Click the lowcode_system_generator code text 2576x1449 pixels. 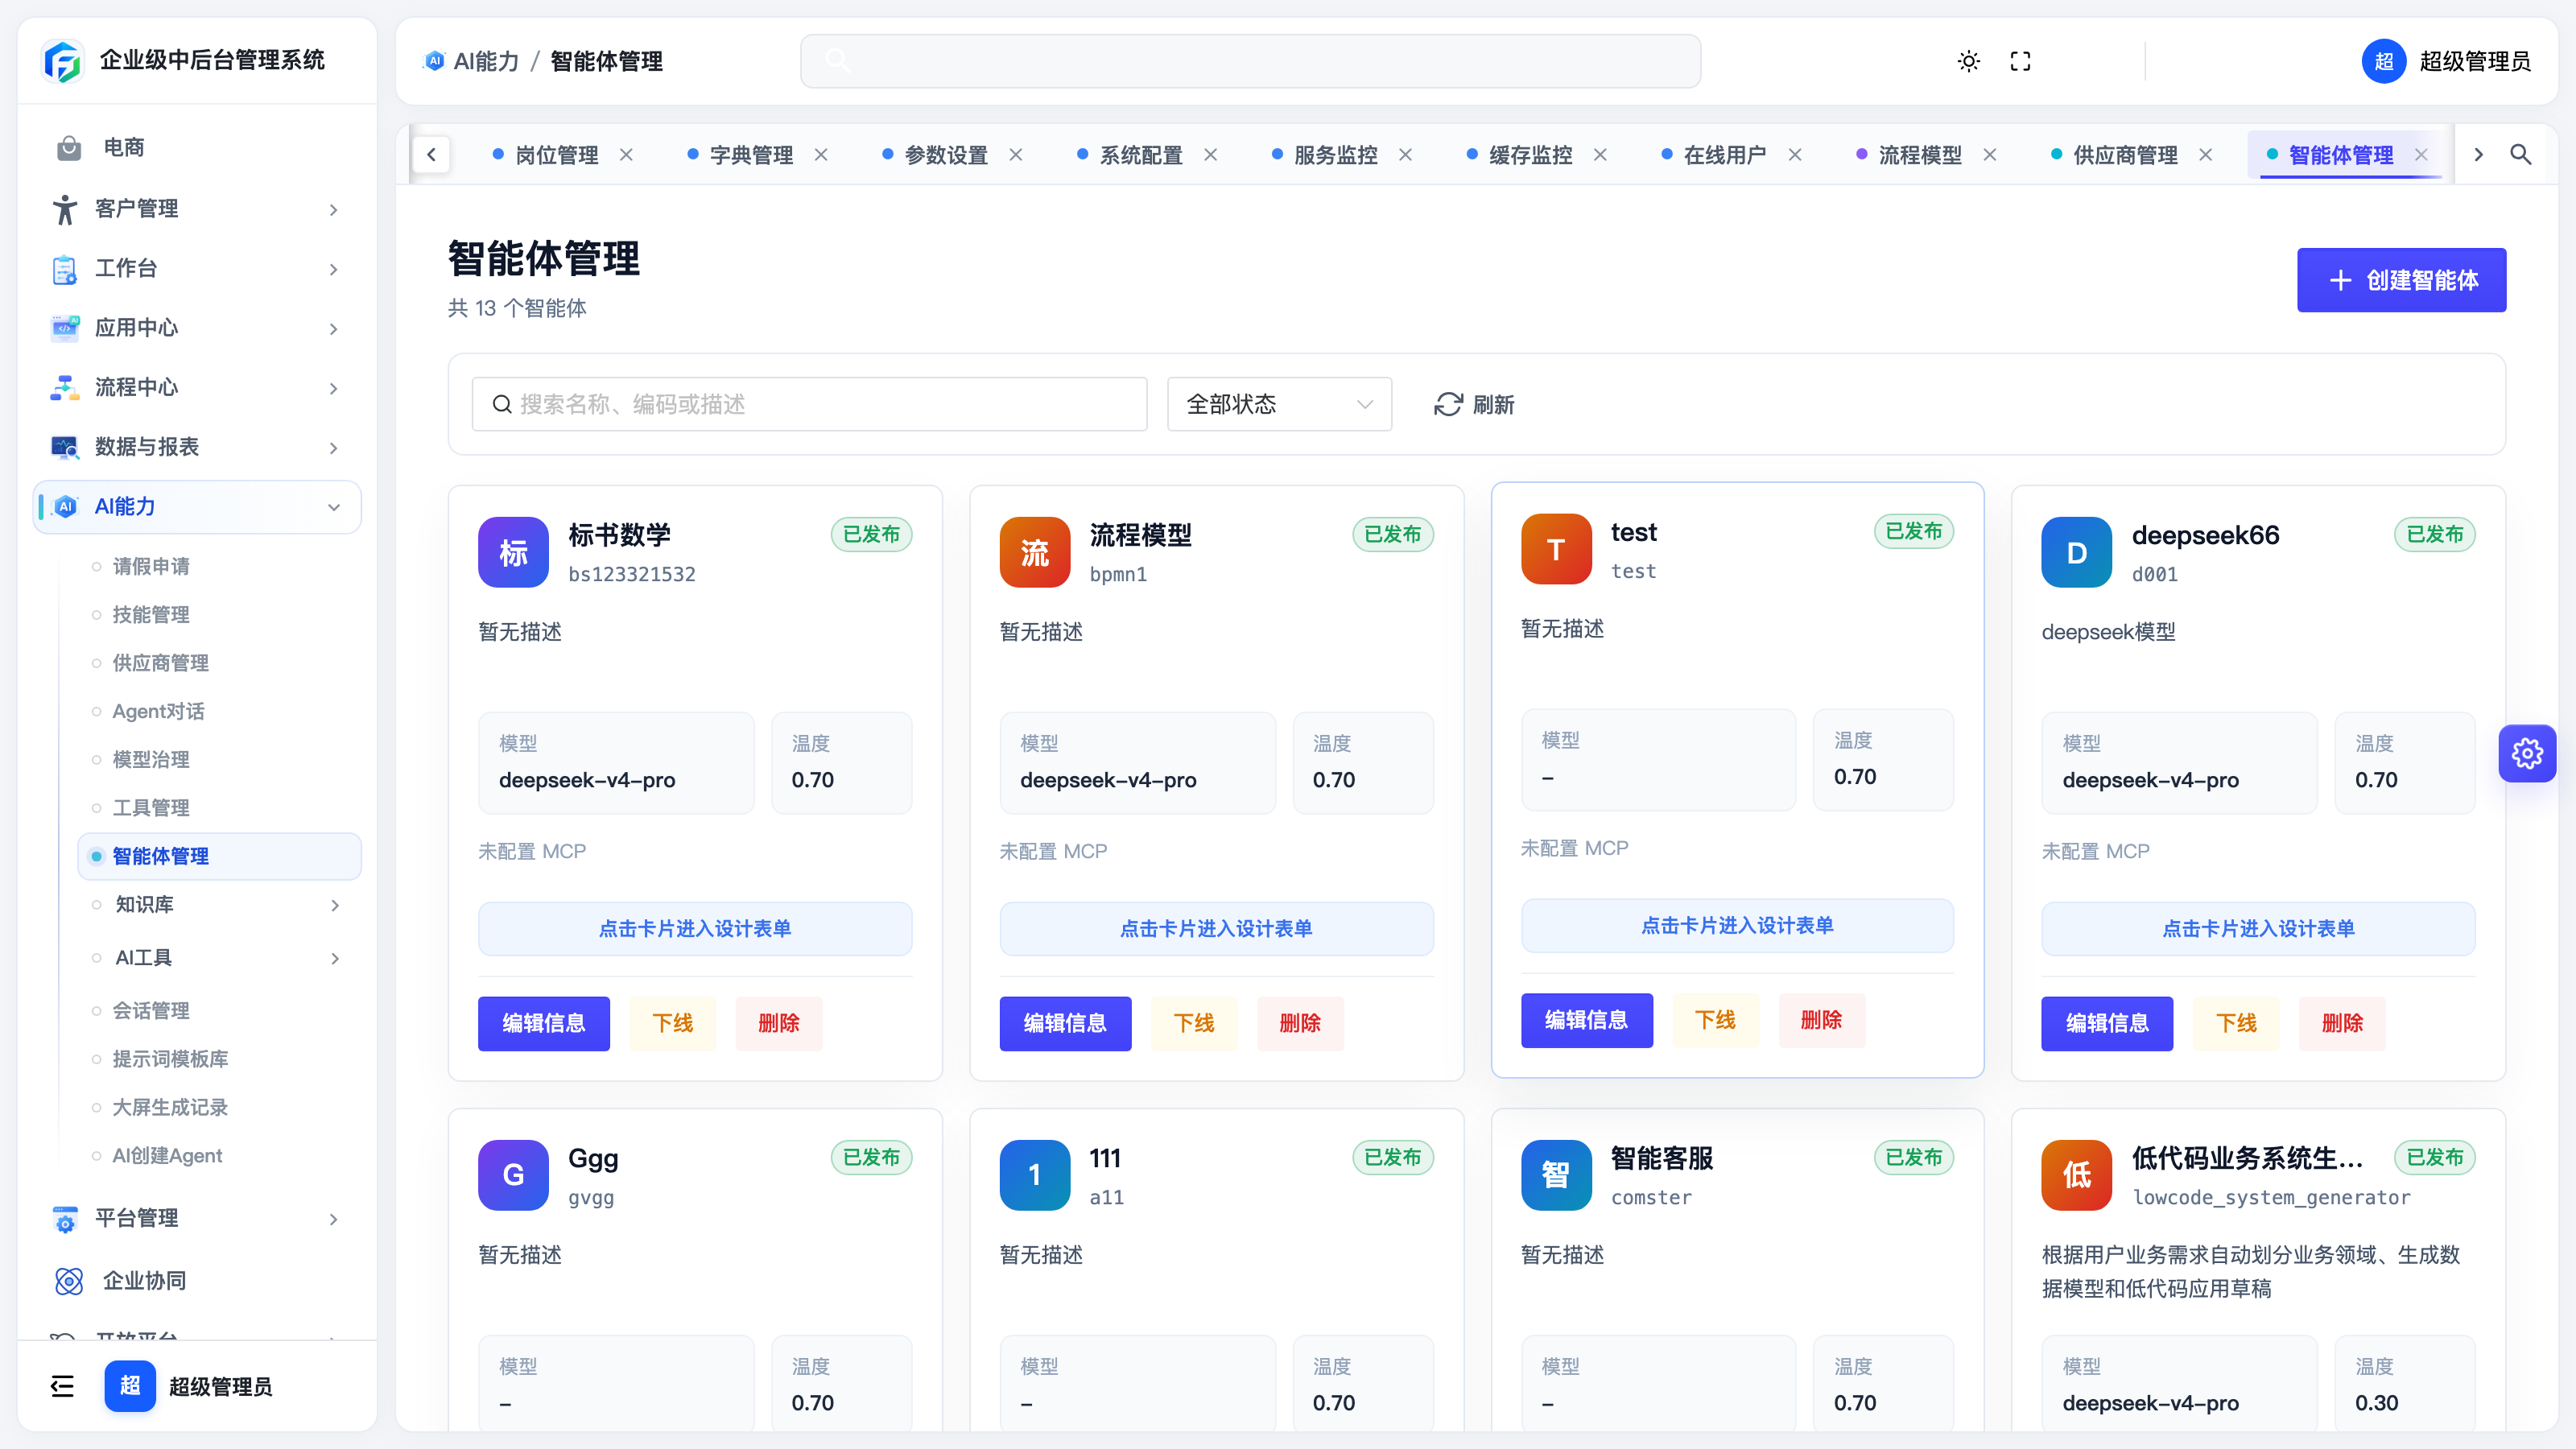click(2271, 1197)
